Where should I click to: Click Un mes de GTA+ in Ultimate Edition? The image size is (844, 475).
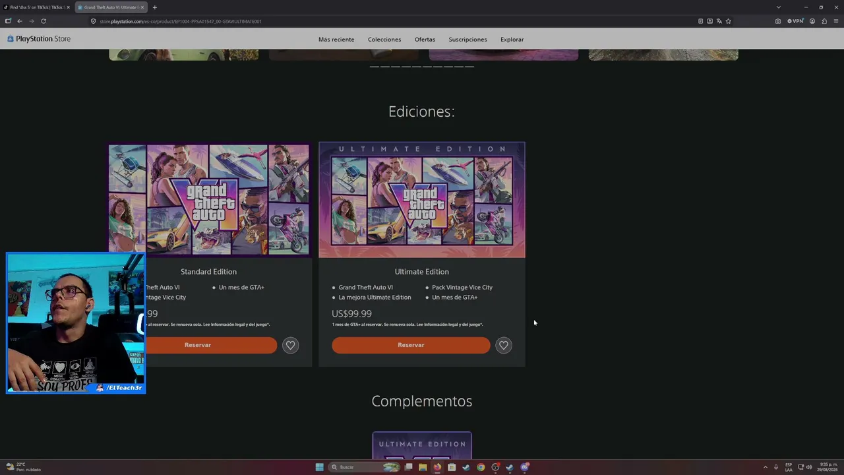(x=455, y=298)
